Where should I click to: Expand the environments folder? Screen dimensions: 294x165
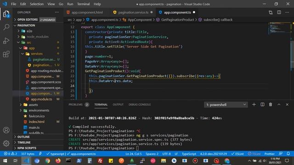38,110
